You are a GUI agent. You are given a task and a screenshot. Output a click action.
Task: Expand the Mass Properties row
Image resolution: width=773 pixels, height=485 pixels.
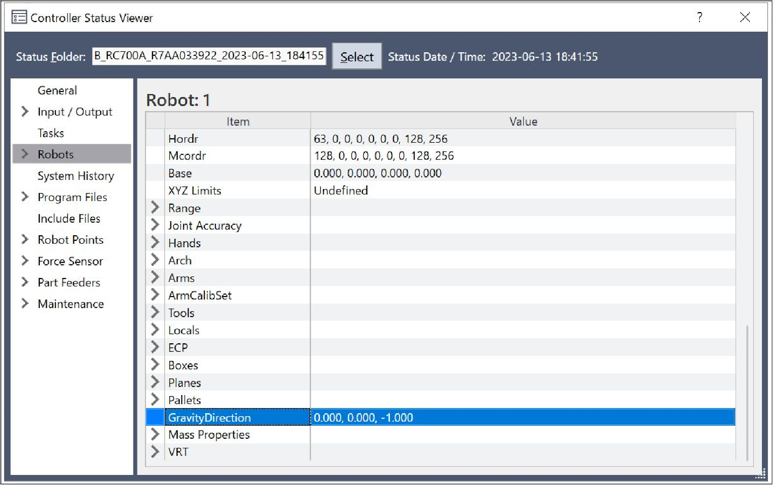pos(155,434)
